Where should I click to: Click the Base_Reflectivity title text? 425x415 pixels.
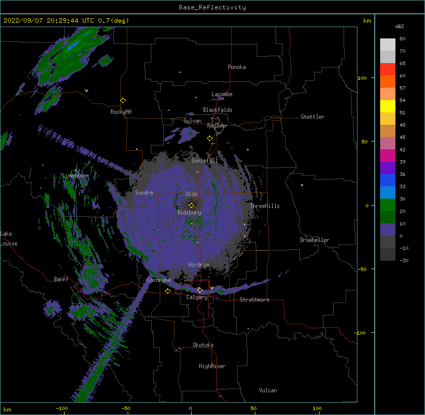(212, 7)
